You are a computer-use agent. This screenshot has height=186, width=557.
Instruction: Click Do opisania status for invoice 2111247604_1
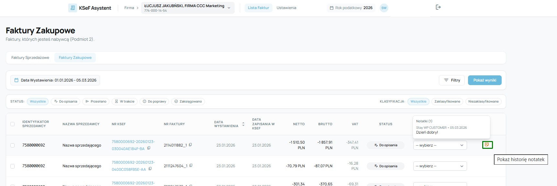pos(385,166)
